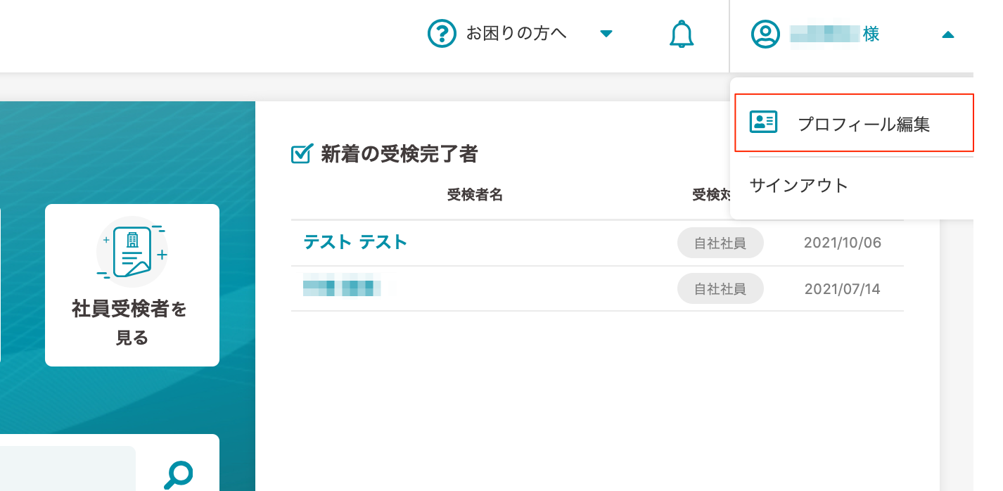Click the checkmark icon beside 新着の受検完了者
This screenshot has height=491, width=1003.
(x=300, y=155)
